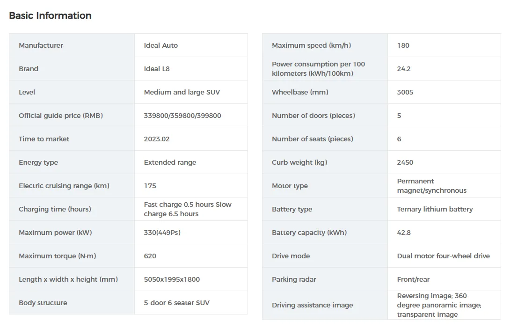Select dimensions value 5050x1995x1800
The image size is (510, 336).
pos(172,279)
